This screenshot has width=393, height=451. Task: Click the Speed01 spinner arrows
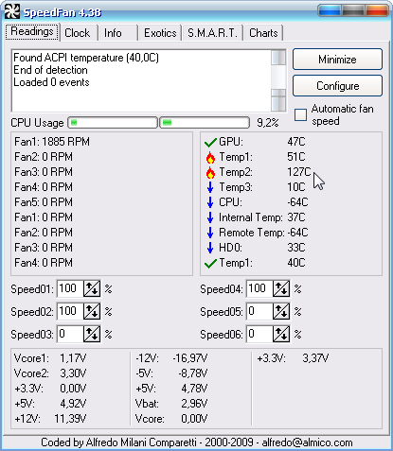92,288
